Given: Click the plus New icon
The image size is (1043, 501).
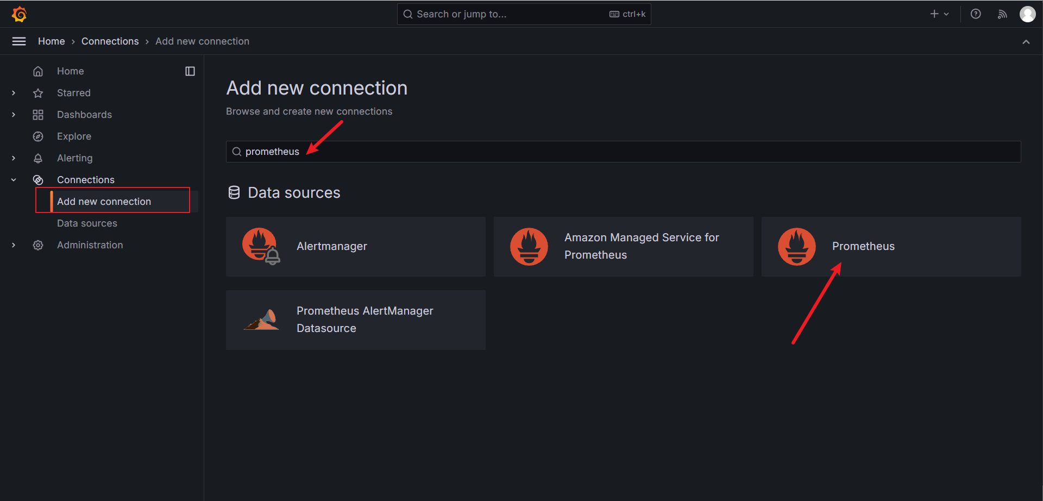Looking at the screenshot, I should [934, 14].
